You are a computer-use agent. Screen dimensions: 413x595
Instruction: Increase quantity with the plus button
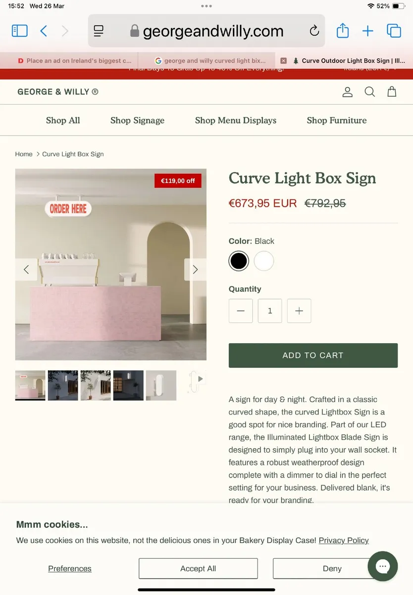(299, 311)
